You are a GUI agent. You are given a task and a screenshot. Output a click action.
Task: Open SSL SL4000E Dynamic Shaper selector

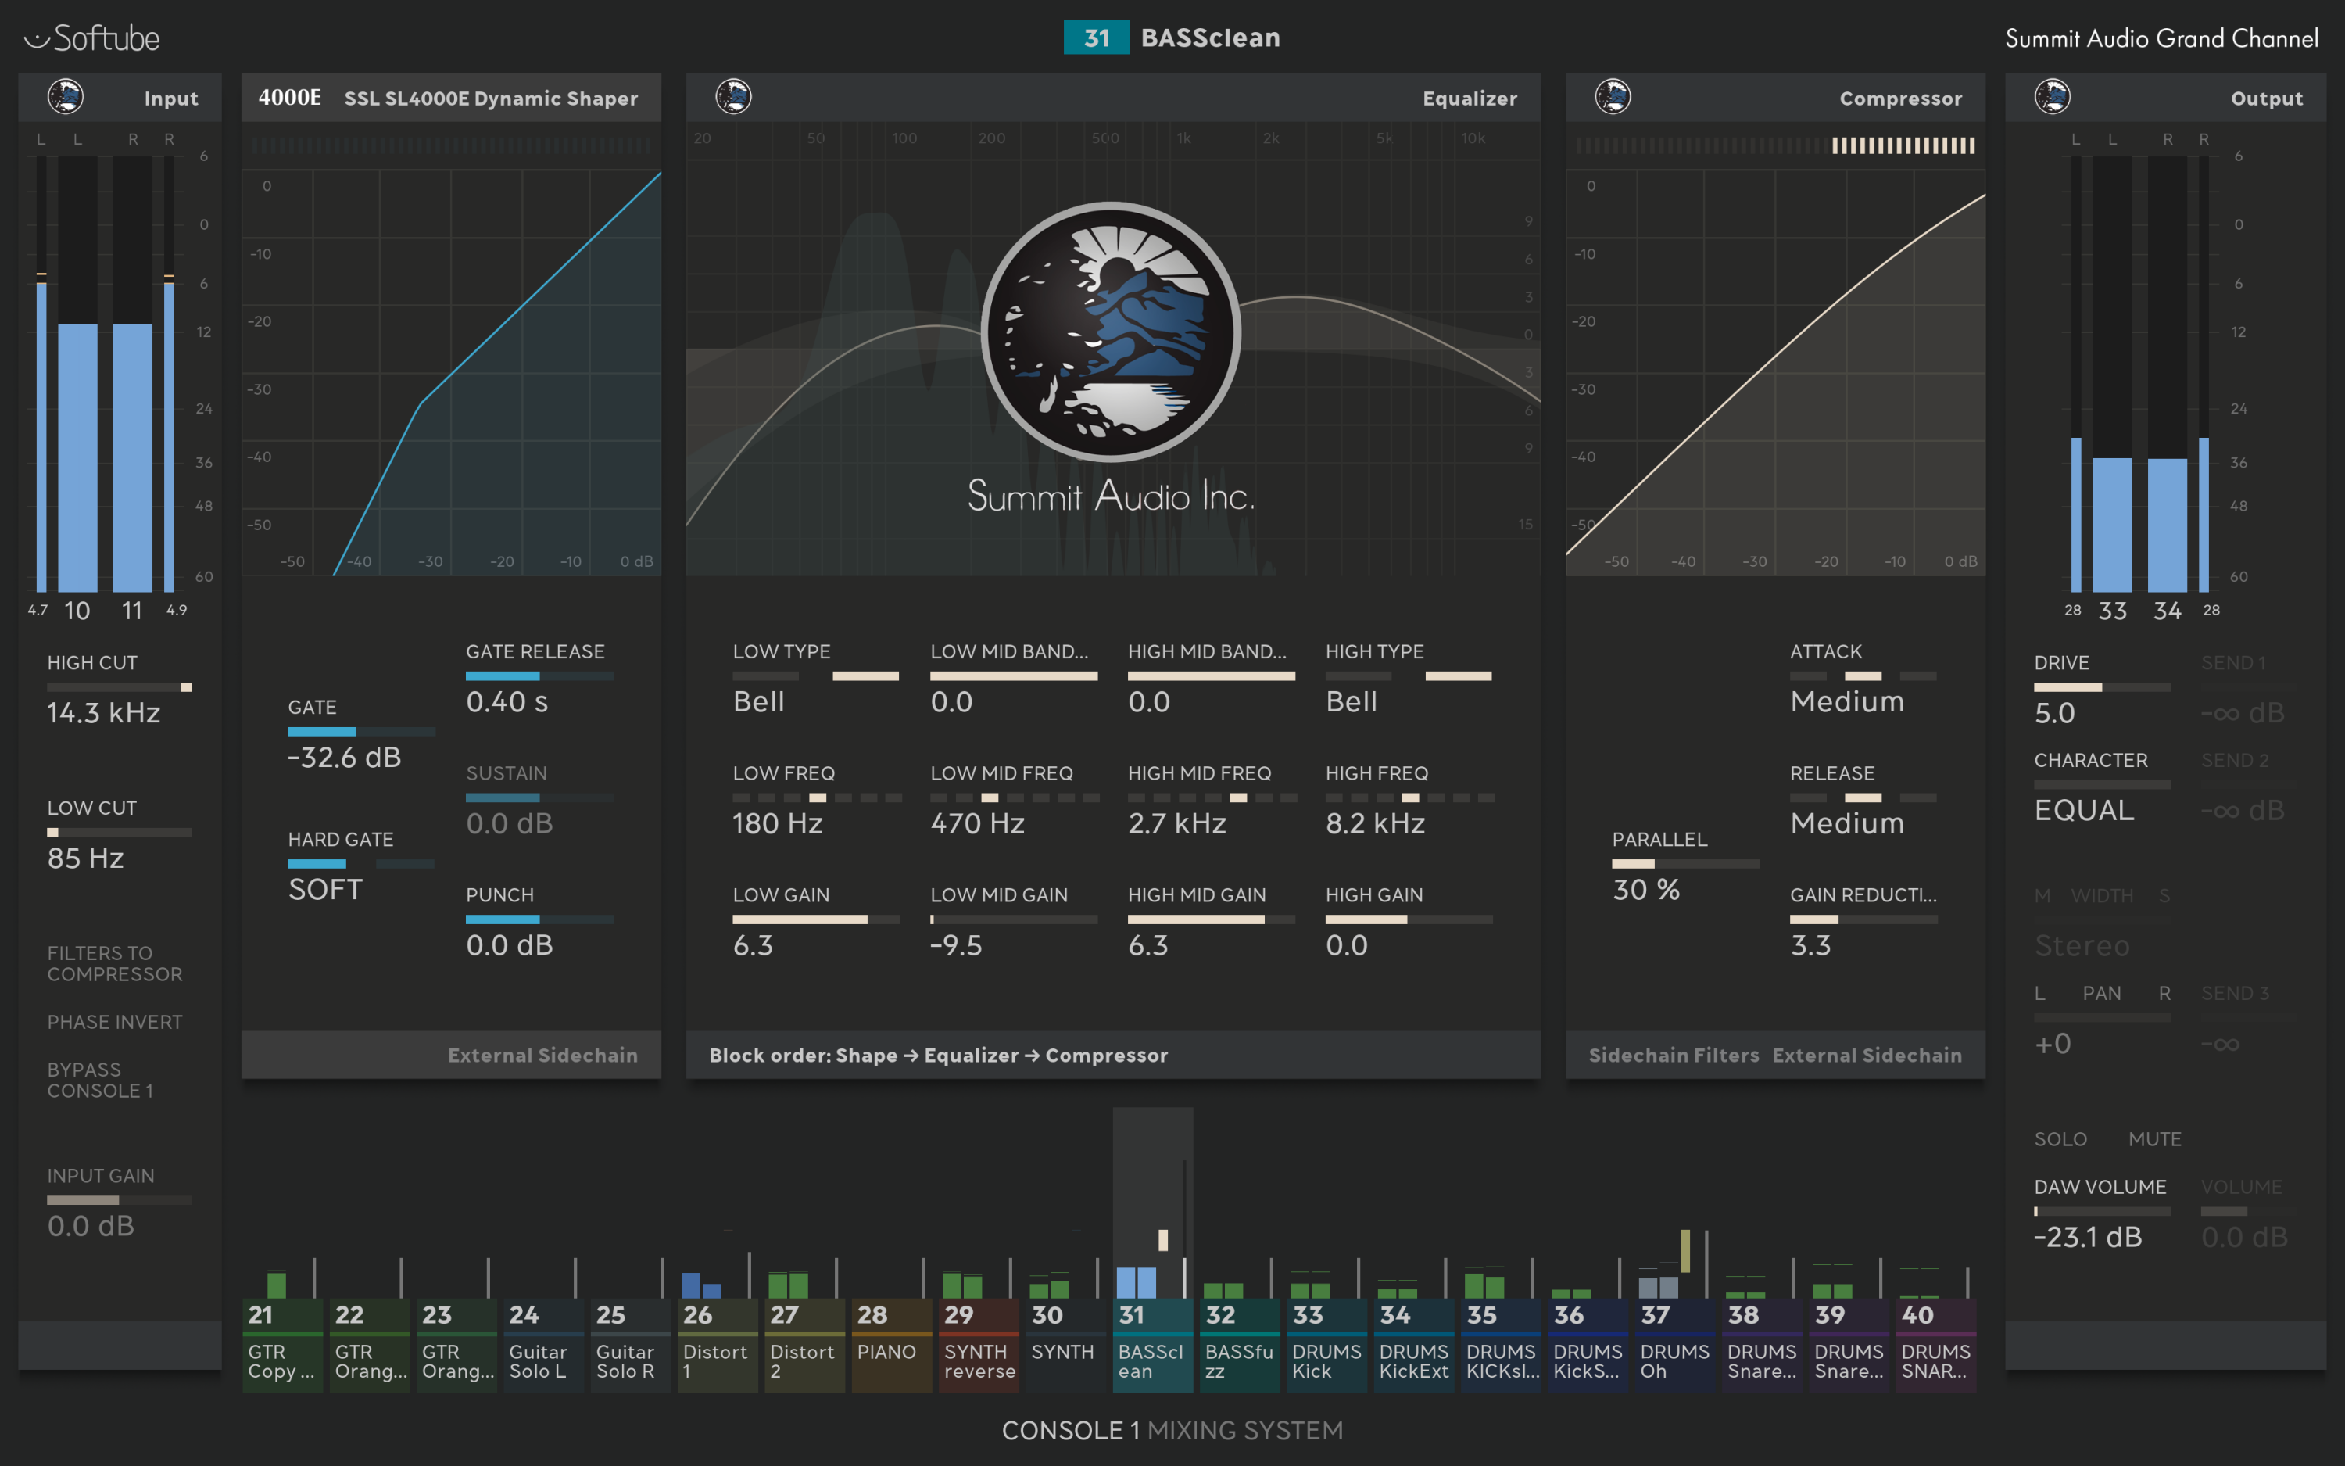click(x=492, y=98)
